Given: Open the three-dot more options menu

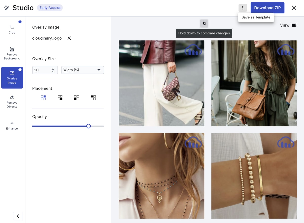Looking at the screenshot, I should coord(243,8).
